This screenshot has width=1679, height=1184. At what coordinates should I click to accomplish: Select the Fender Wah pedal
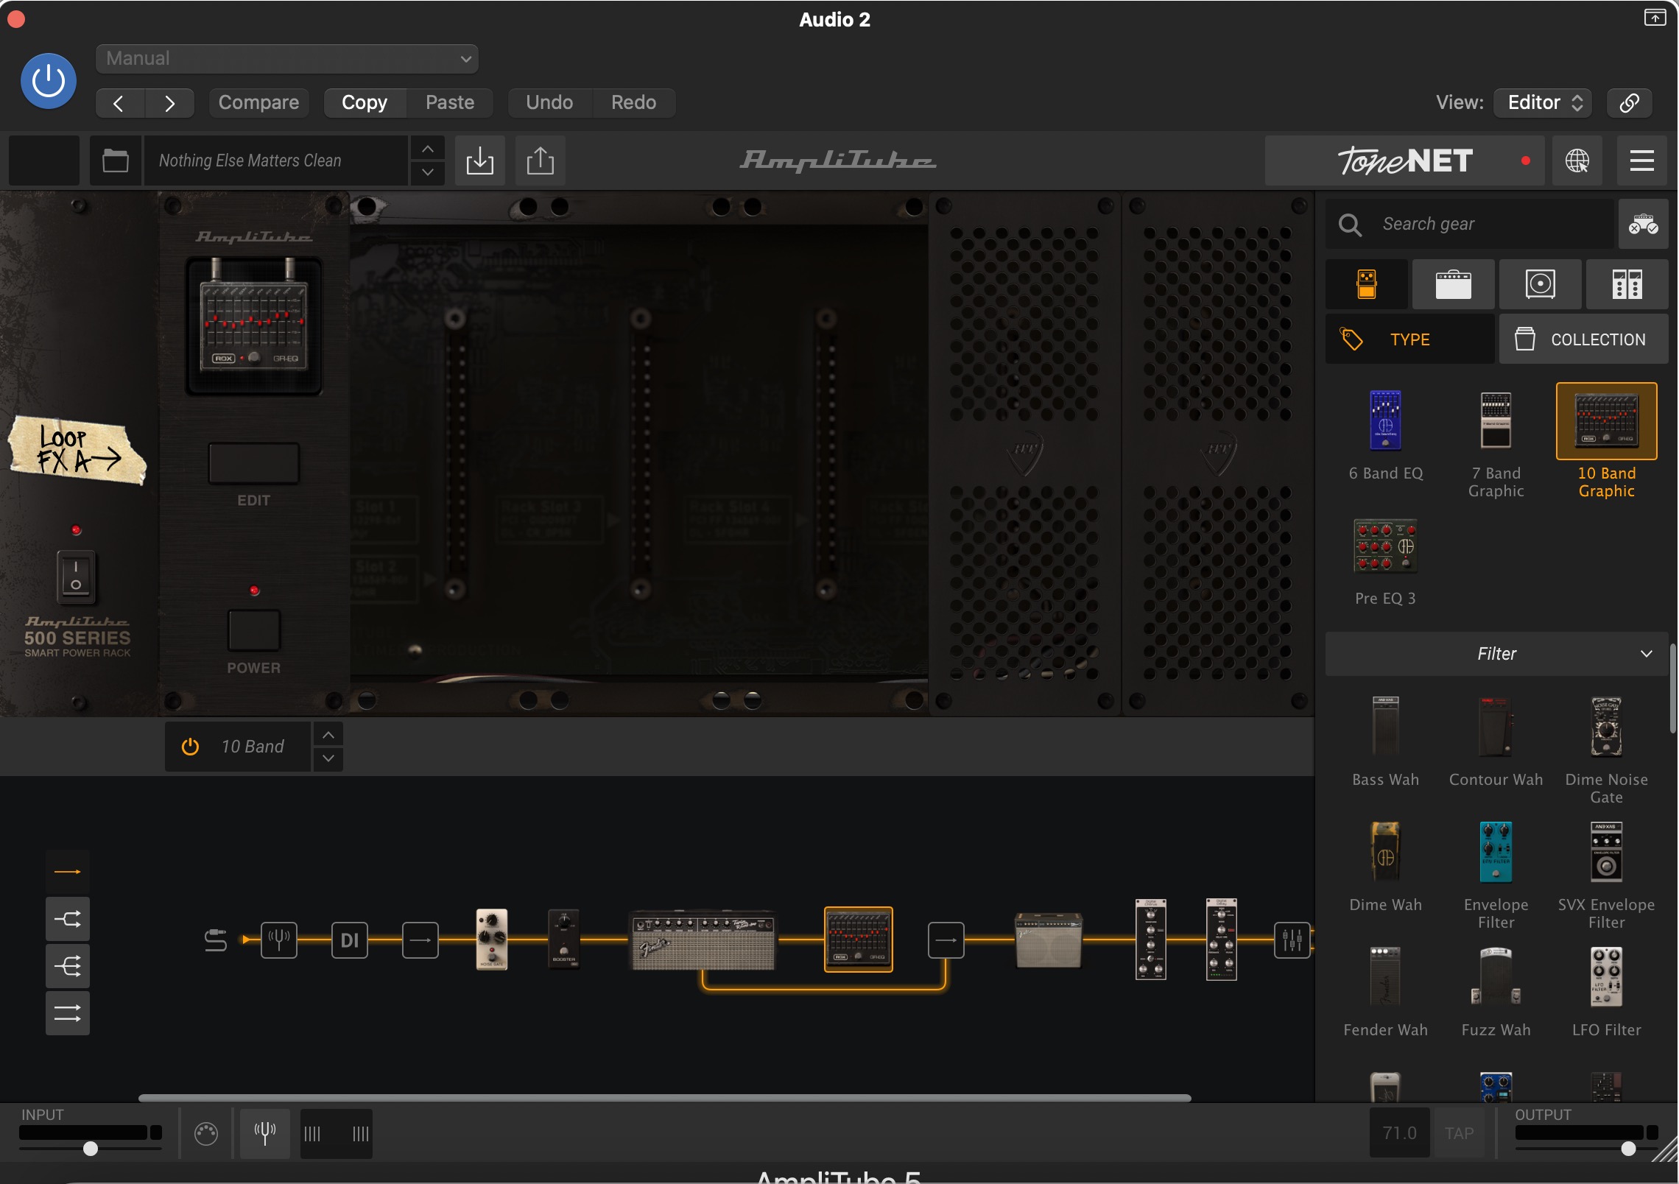coord(1385,991)
